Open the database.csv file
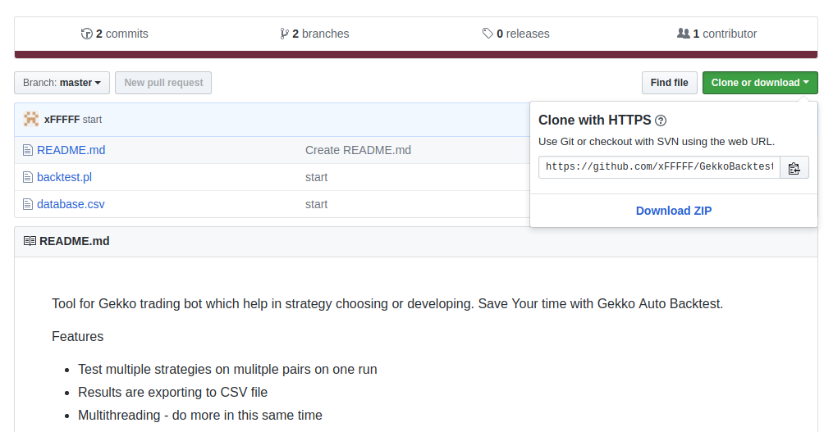This screenshot has width=824, height=432. (71, 204)
